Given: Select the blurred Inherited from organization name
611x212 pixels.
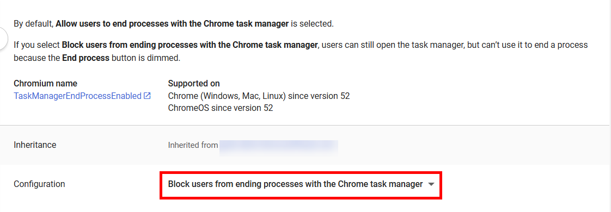Looking at the screenshot, I should click(278, 145).
